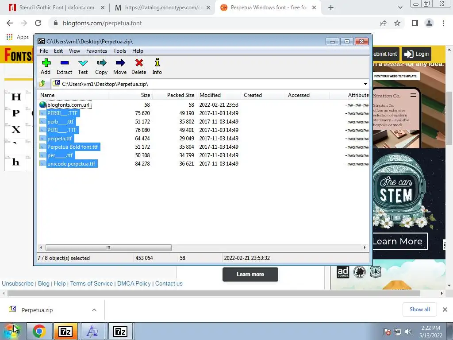Open the Apps shortcut in bookmarks bar

click(18, 37)
